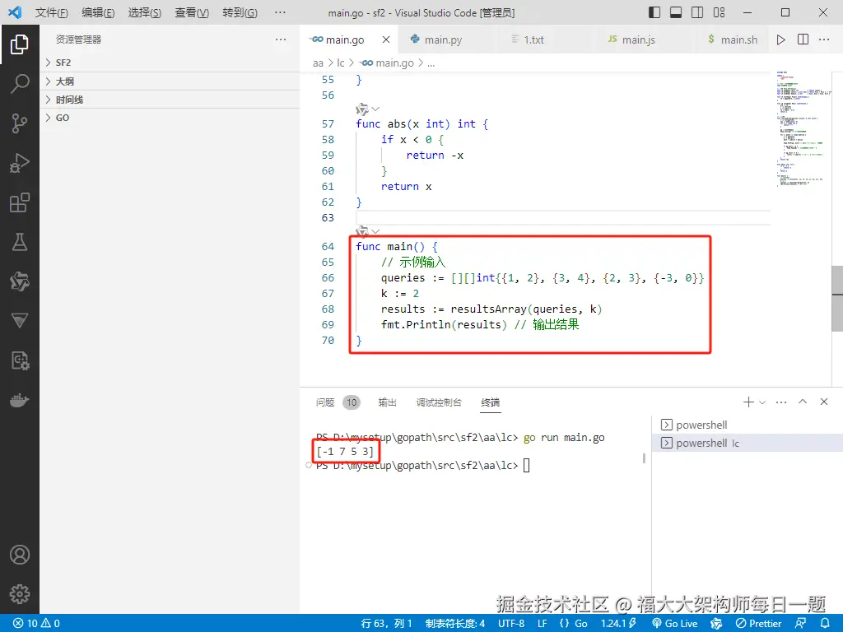Open 转到(G) menu
The width and height of the screenshot is (843, 632).
click(x=240, y=12)
